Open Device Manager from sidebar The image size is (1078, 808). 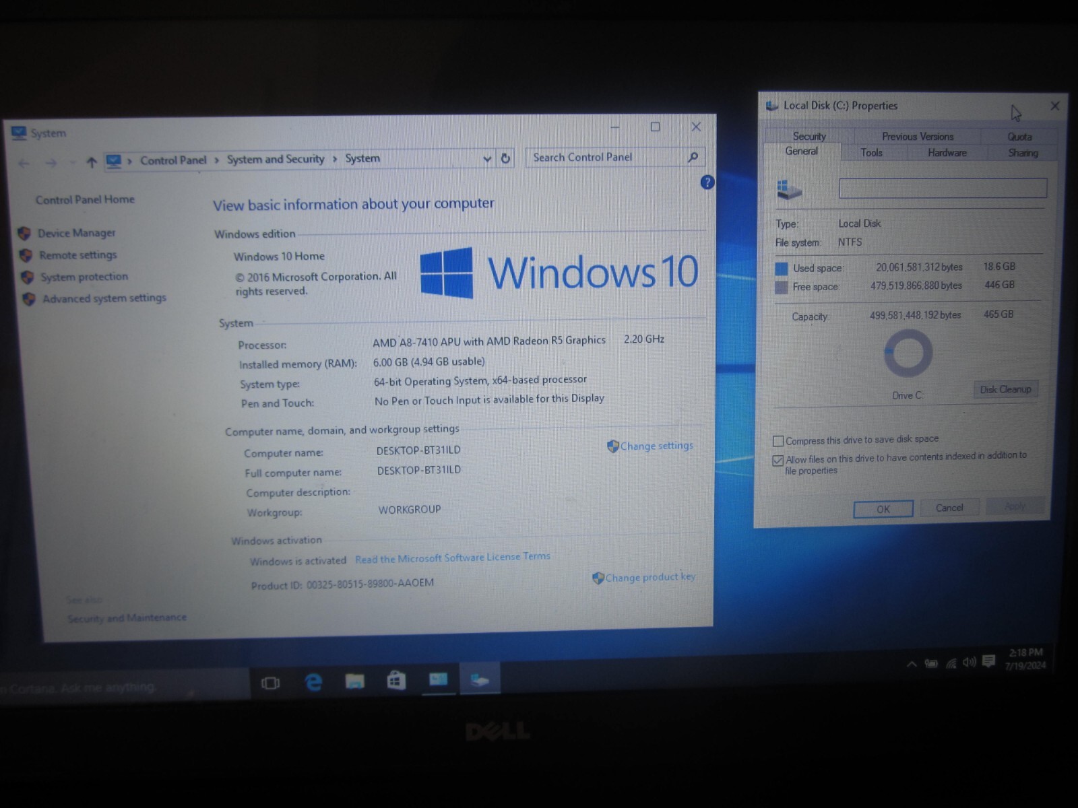coord(76,233)
